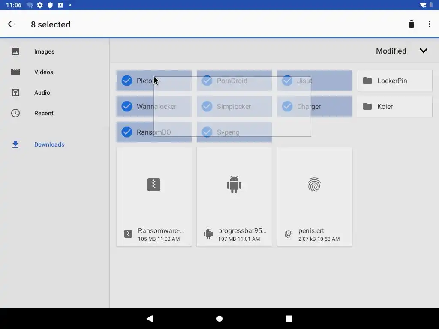
Task: Tap the Android recents square button
Action: click(x=289, y=319)
